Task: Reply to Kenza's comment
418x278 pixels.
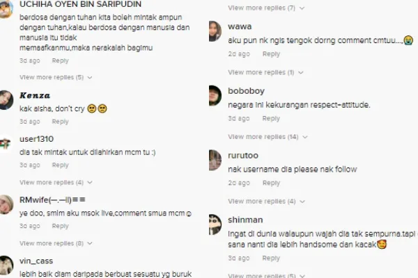Action: 60,122
